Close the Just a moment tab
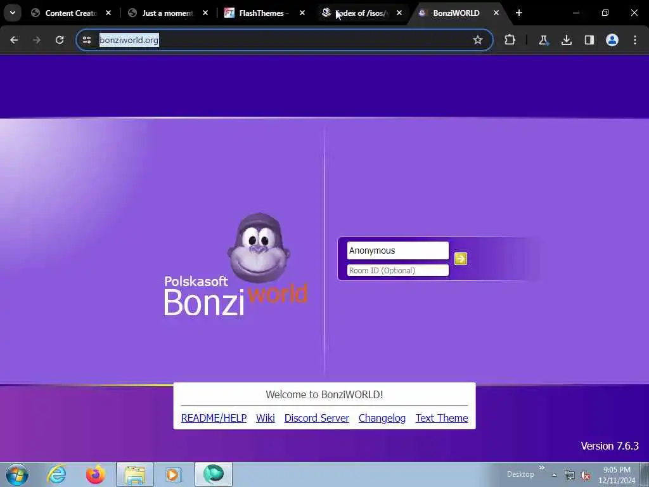The height and width of the screenshot is (487, 649). pyautogui.click(x=205, y=13)
